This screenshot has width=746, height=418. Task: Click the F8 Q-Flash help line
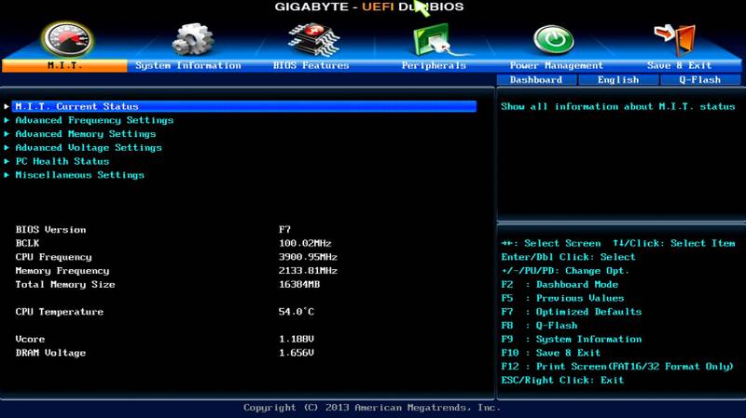point(539,326)
